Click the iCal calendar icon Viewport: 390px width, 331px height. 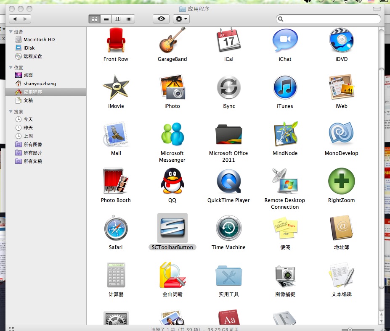(228, 40)
